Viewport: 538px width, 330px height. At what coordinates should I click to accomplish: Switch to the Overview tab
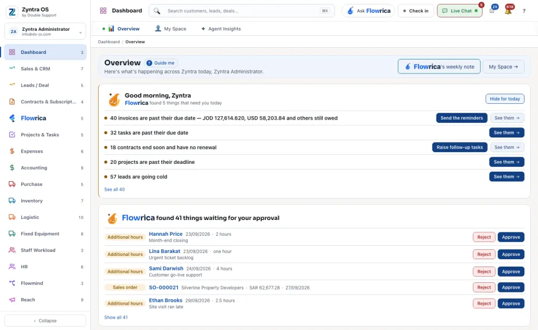(121, 29)
